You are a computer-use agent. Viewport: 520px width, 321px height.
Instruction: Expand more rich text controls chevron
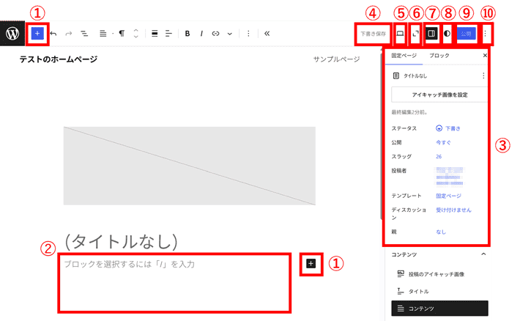229,34
